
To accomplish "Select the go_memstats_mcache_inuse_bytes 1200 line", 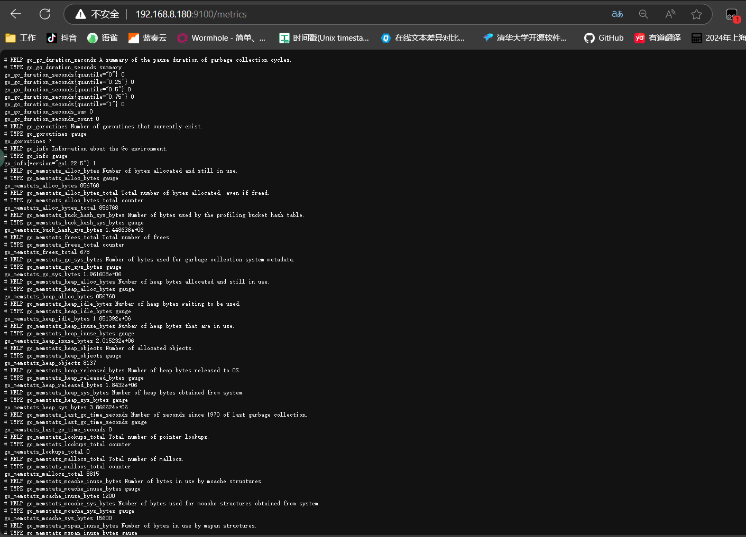I will pos(60,496).
